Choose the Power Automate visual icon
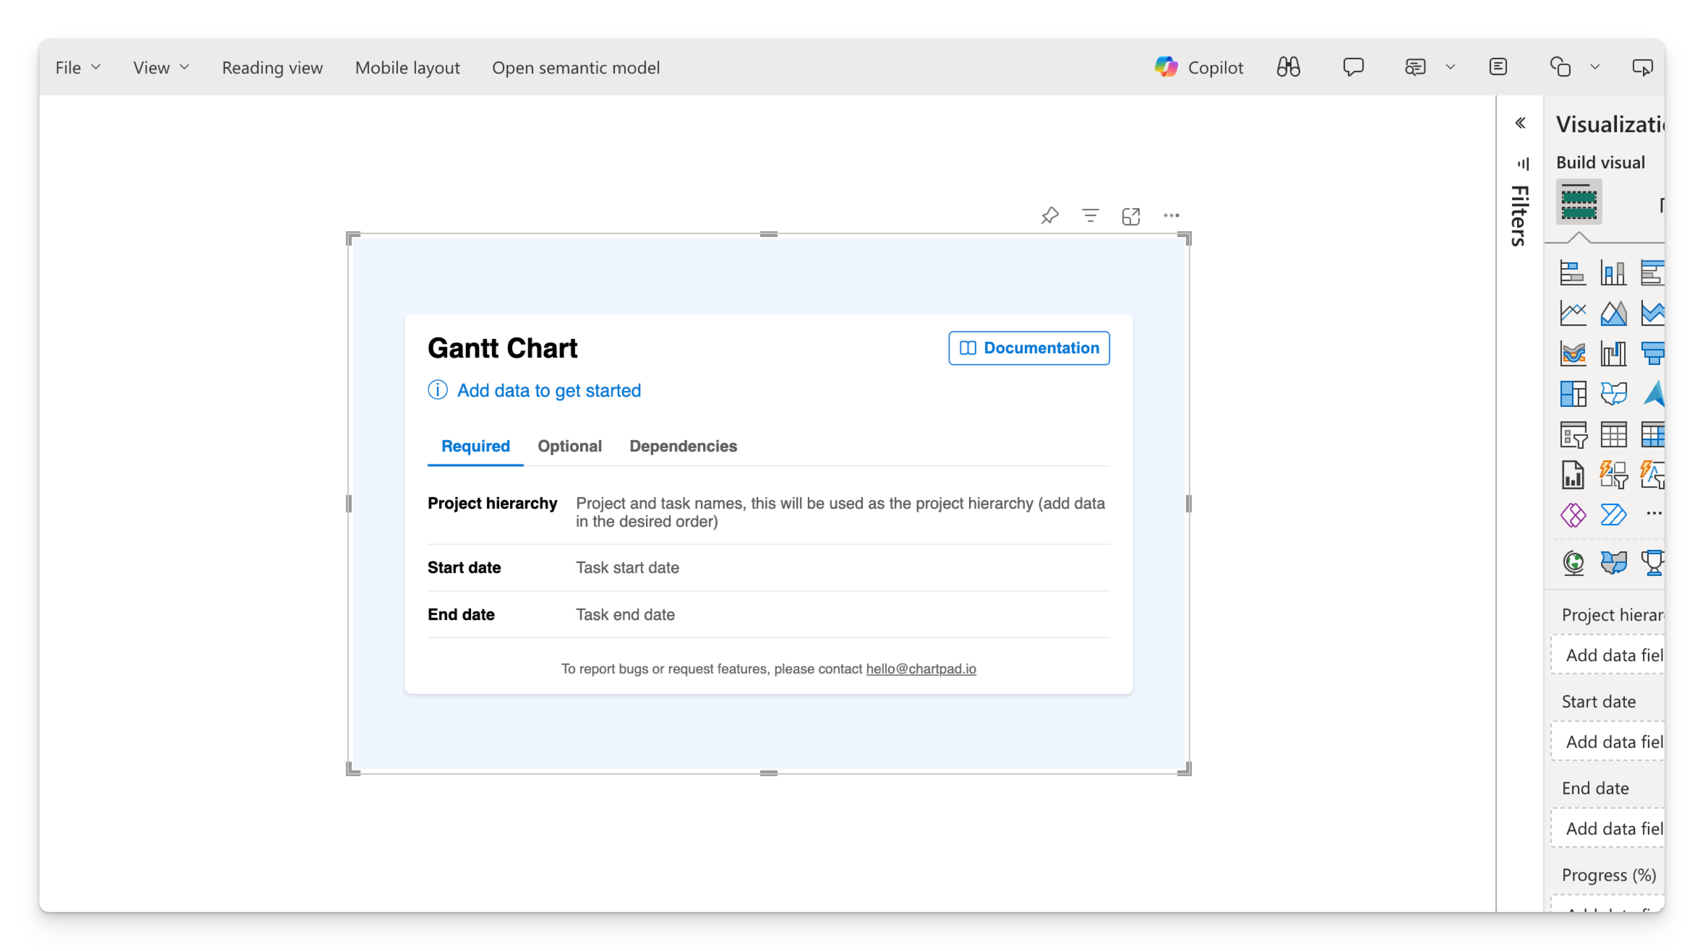Viewport: 1704px width, 951px height. pos(1613,515)
